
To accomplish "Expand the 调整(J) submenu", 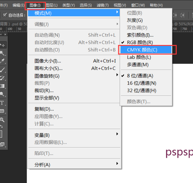I will click(74, 24).
